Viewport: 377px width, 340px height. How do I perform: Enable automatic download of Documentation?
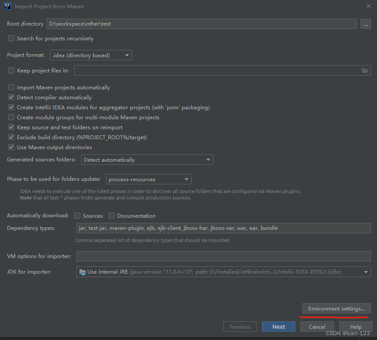coord(112,216)
